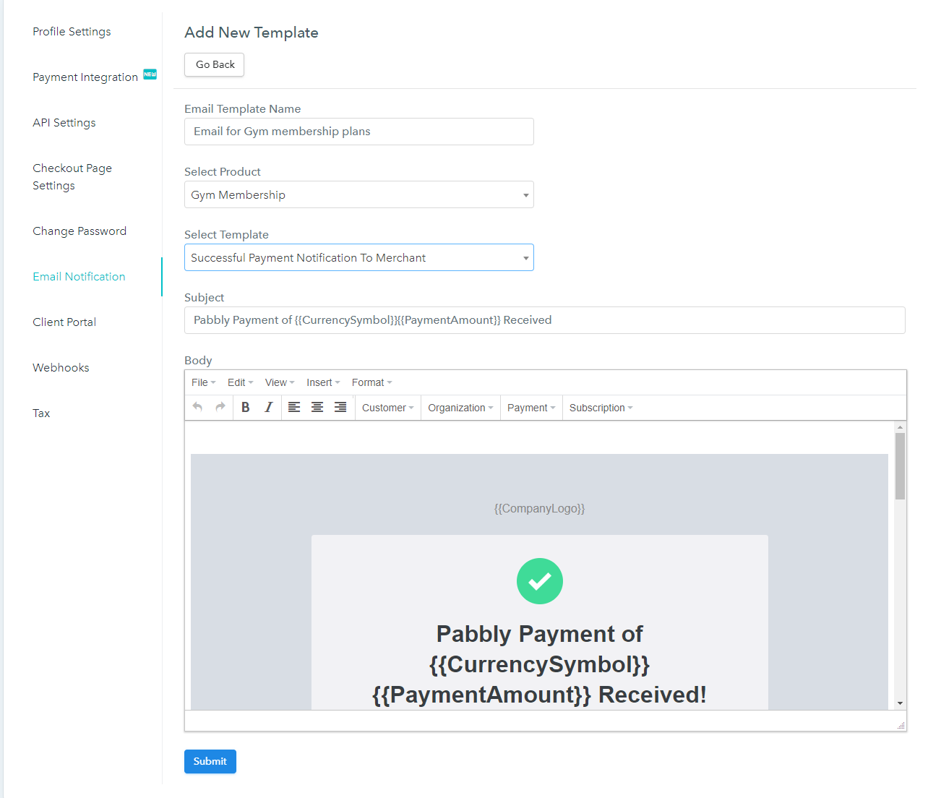Viewport: 941px width, 798px height.
Task: Open Checkout Page Settings
Action: 72,177
